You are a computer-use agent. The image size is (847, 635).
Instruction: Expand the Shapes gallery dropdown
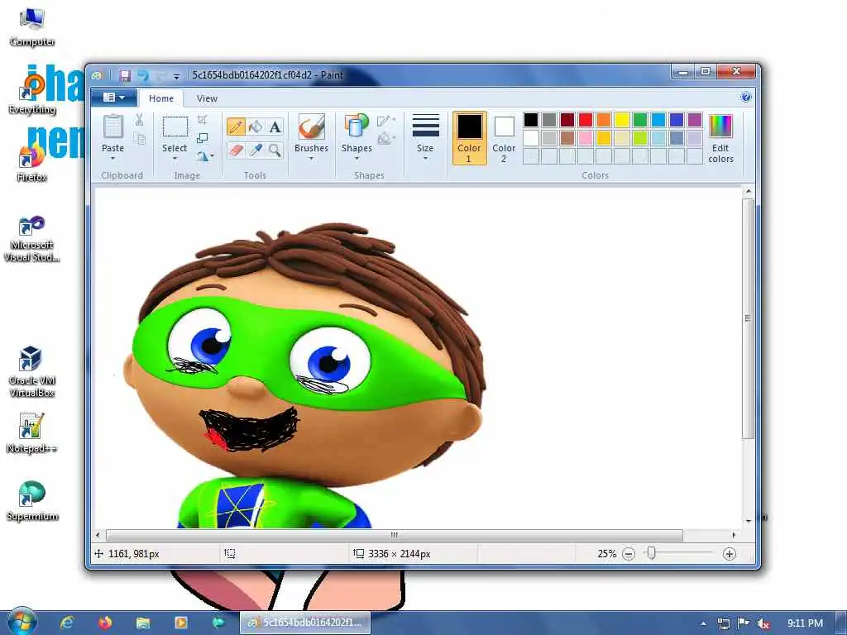357,158
